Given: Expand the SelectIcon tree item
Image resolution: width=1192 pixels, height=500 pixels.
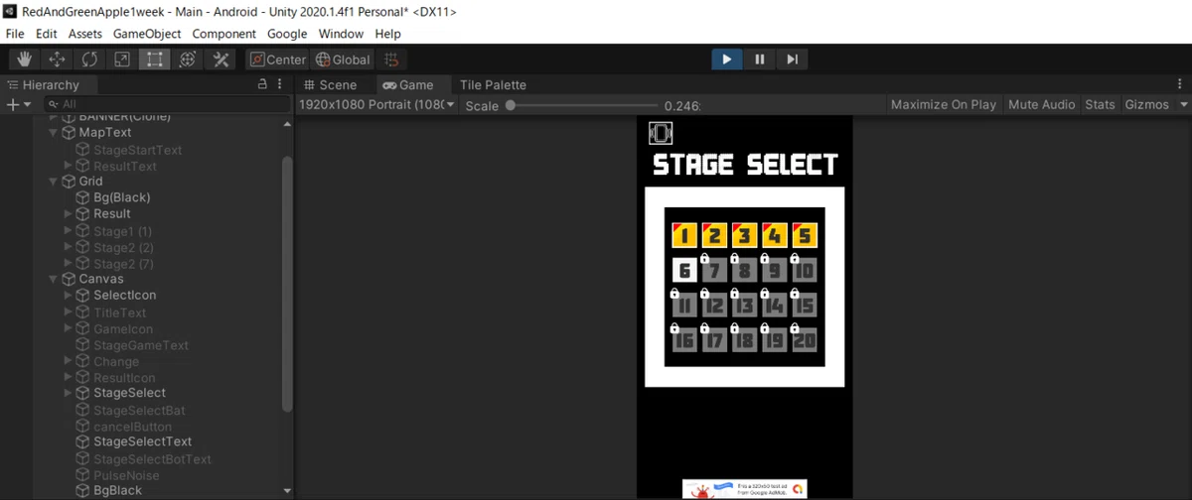Looking at the screenshot, I should tap(69, 295).
